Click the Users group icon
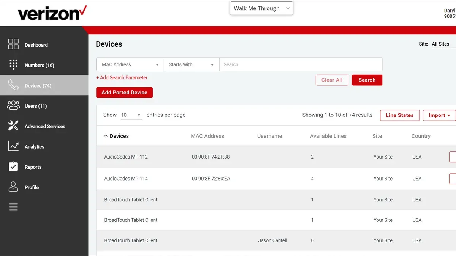The image size is (456, 256). coord(13,105)
